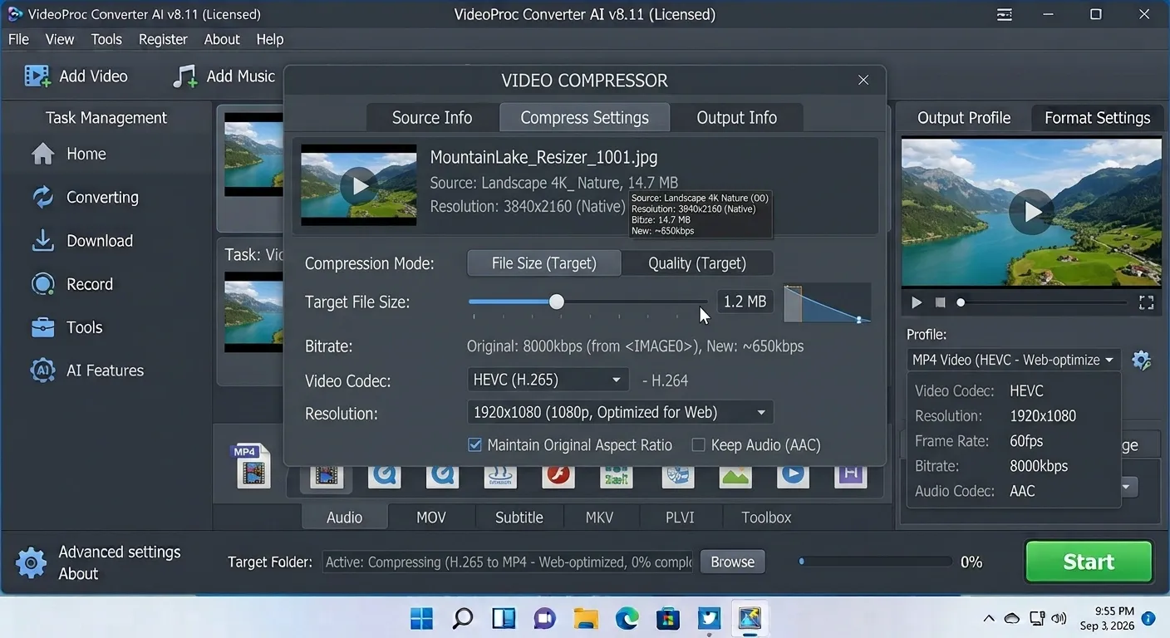
Task: Choose the highlighted film-strip format icon
Action: (x=327, y=475)
